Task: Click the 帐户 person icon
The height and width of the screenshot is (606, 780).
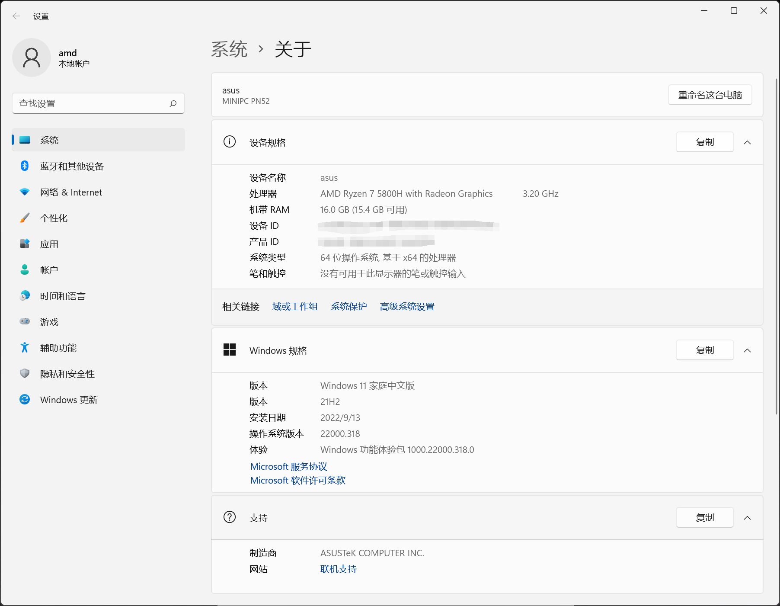Action: (x=25, y=269)
